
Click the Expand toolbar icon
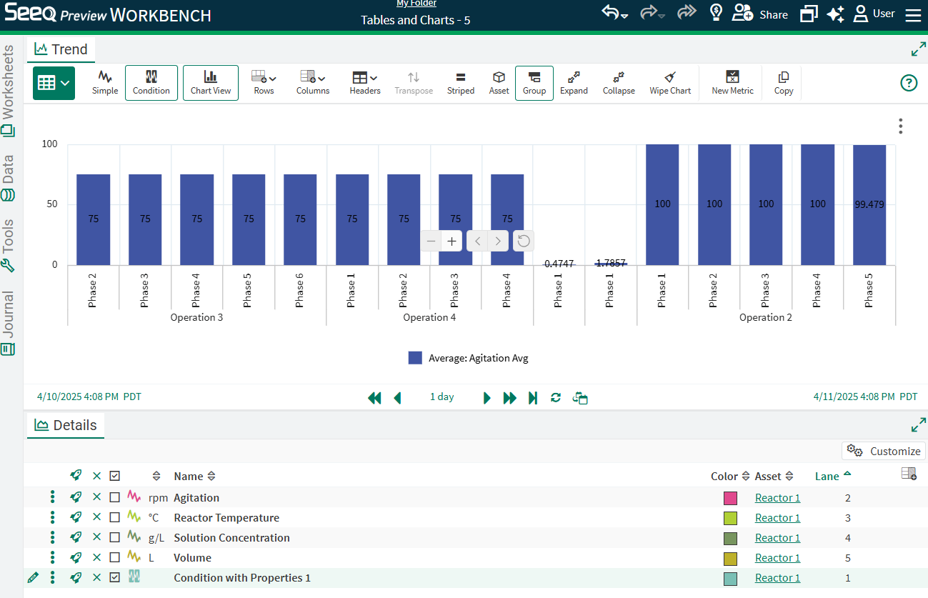pos(574,82)
